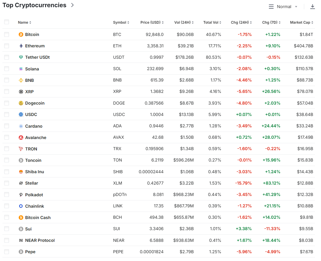
Task: Click the Solana logo icon
Action: [21, 69]
